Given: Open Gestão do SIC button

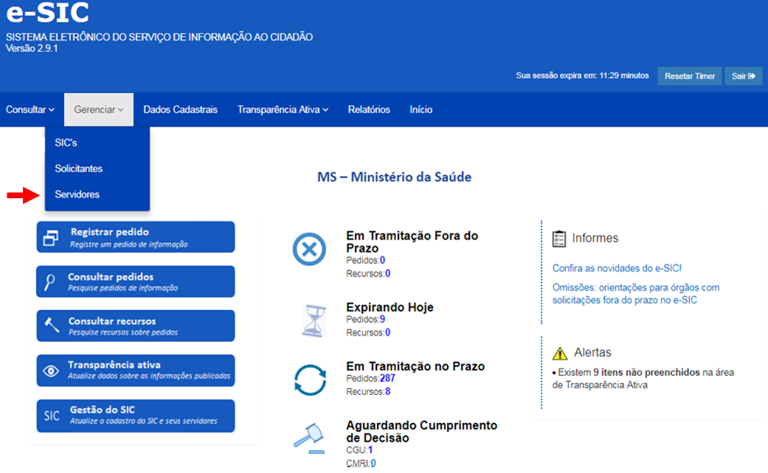Looking at the screenshot, I should pyautogui.click(x=136, y=415).
